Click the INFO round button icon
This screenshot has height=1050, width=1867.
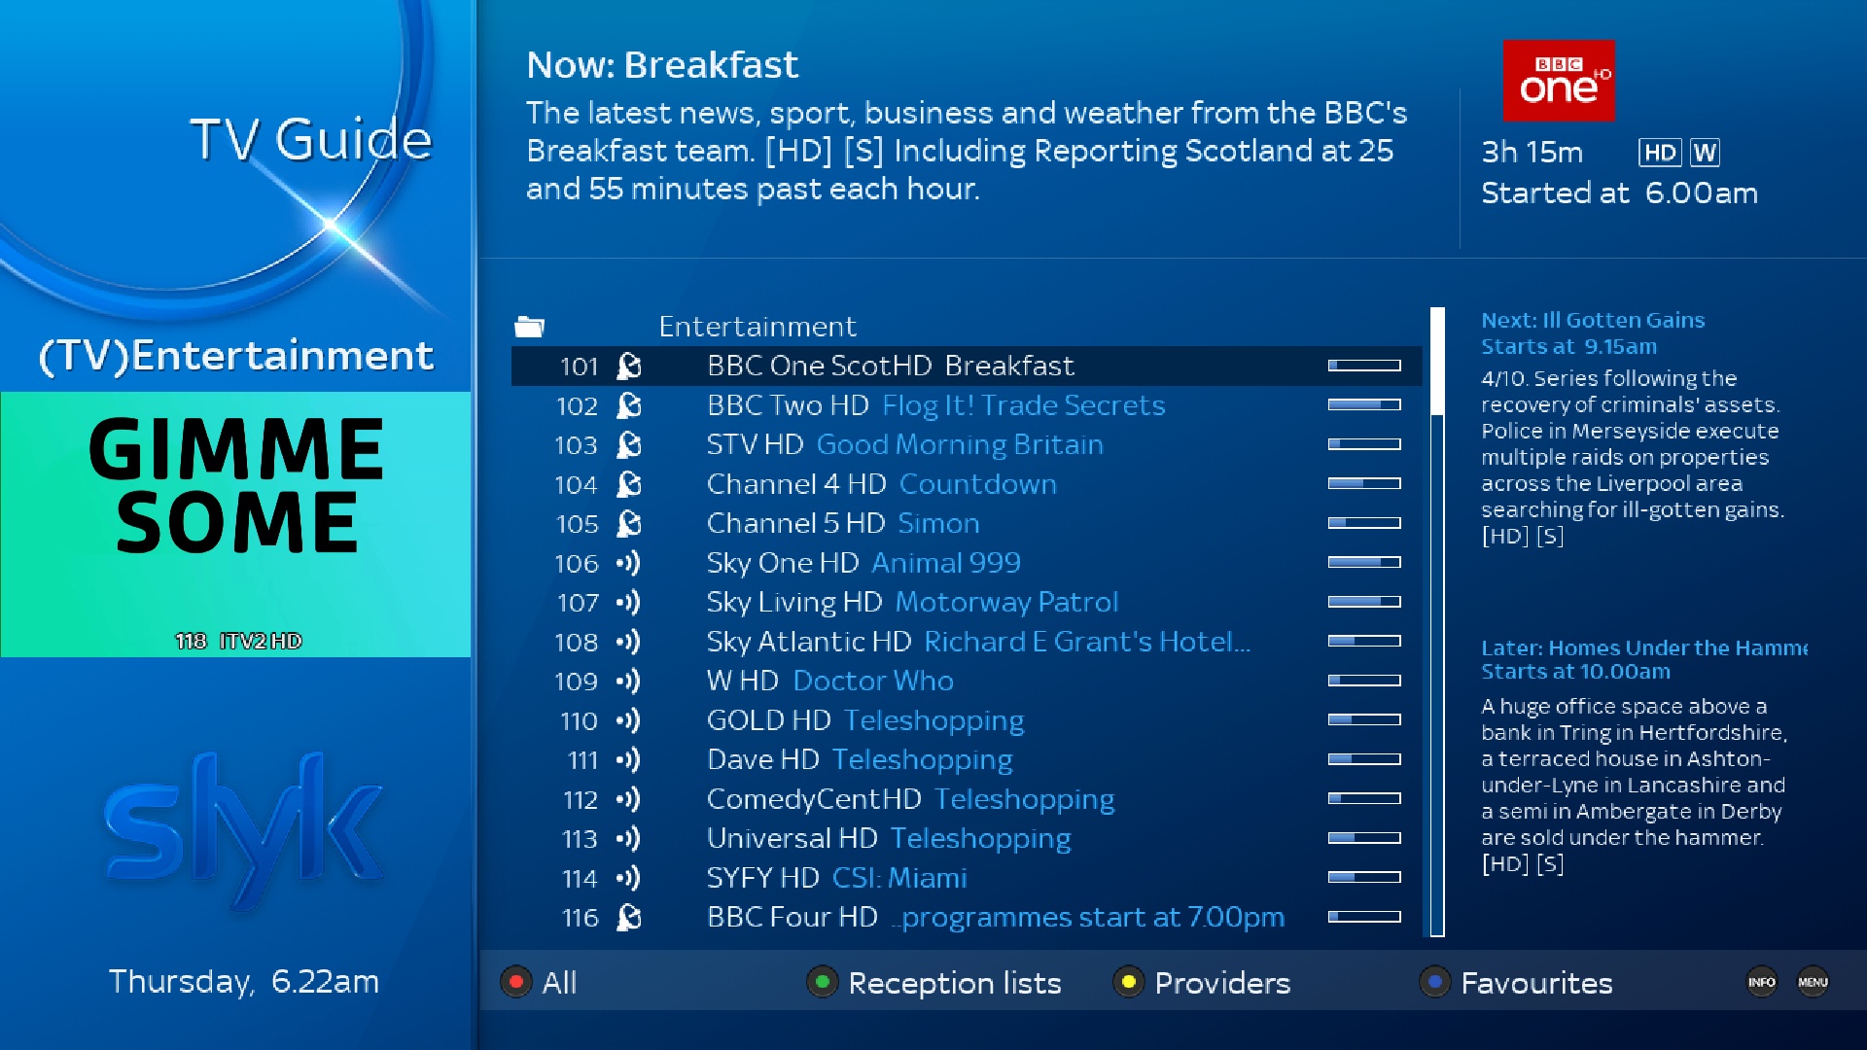[1762, 982]
